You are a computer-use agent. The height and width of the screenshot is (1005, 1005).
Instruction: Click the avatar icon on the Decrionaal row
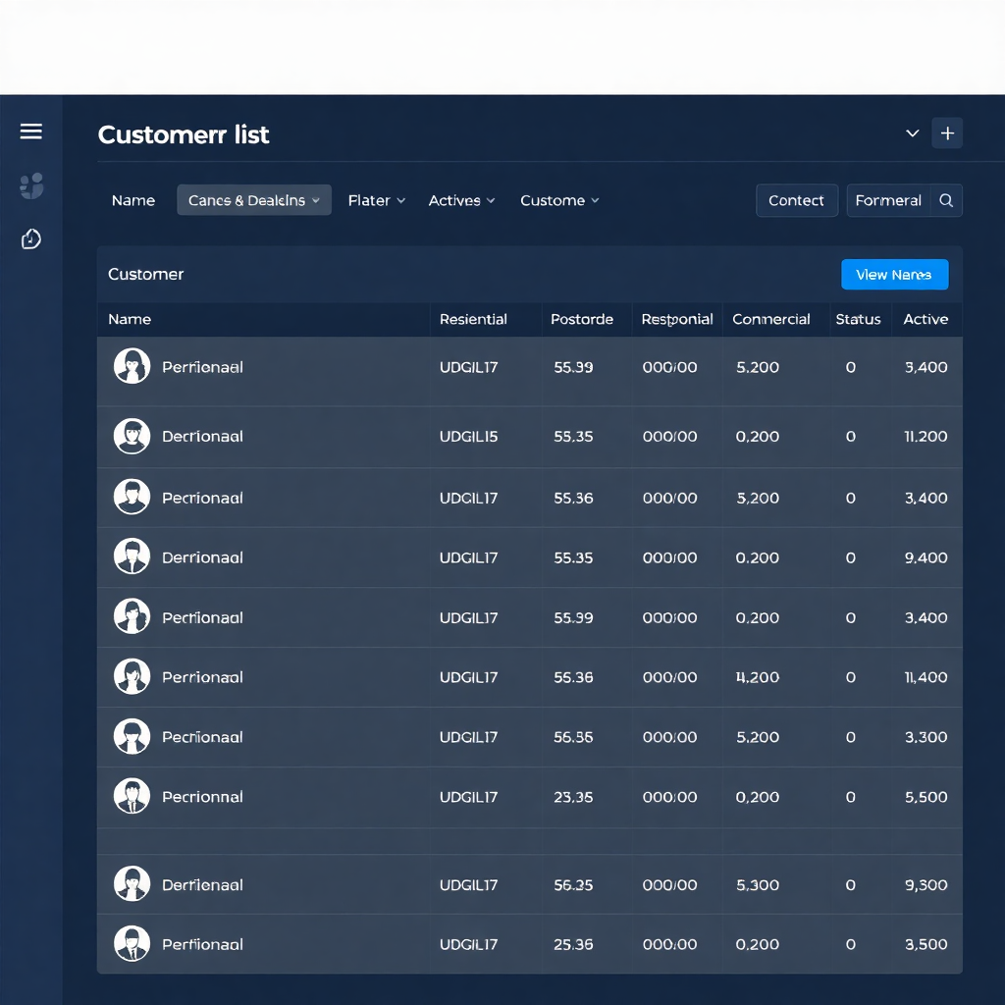click(132, 435)
